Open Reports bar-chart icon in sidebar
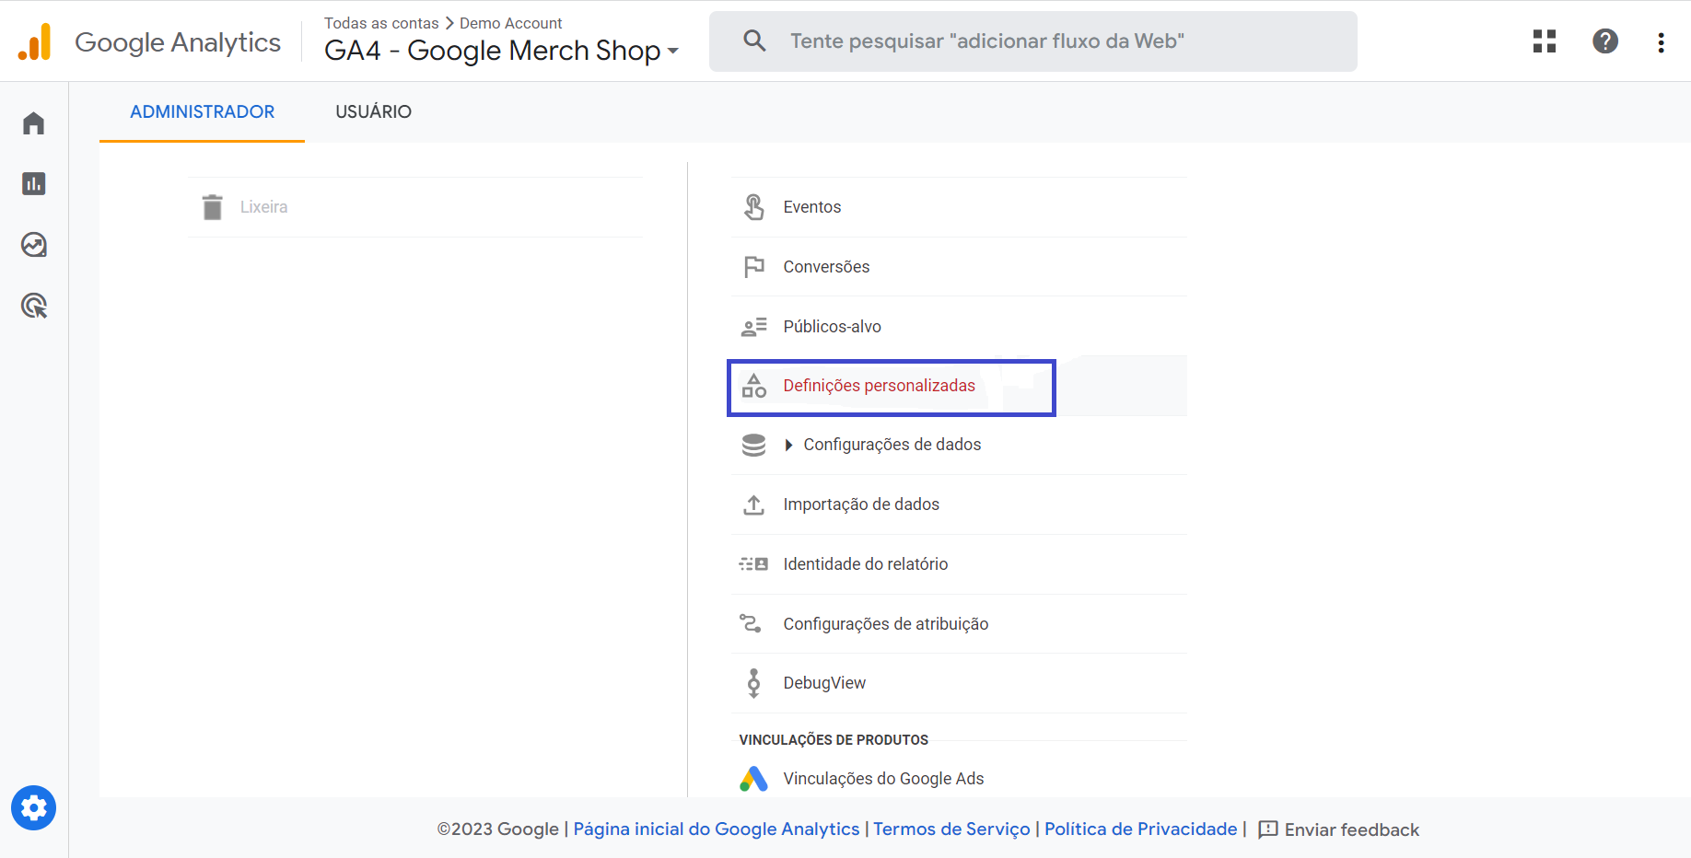Screen dimensions: 1691x858 coord(34,184)
